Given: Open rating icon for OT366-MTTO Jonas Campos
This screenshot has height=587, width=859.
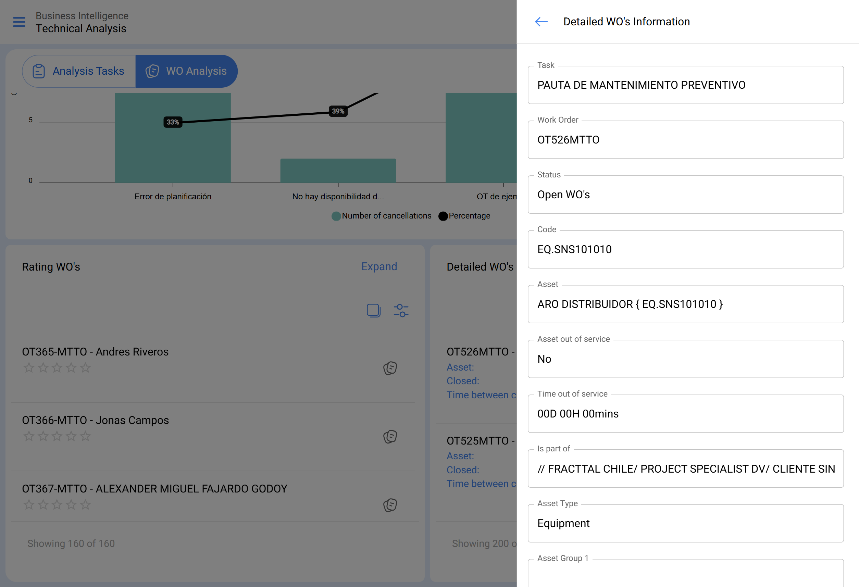Looking at the screenshot, I should (x=390, y=437).
